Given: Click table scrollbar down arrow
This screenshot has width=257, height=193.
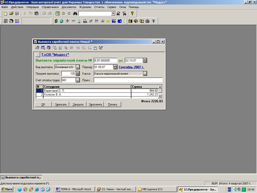Looking at the screenshot, I should [x=160, y=96].
